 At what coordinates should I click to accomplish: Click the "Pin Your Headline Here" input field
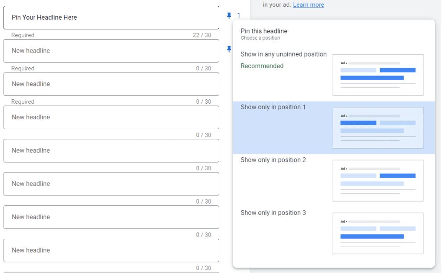coord(111,17)
